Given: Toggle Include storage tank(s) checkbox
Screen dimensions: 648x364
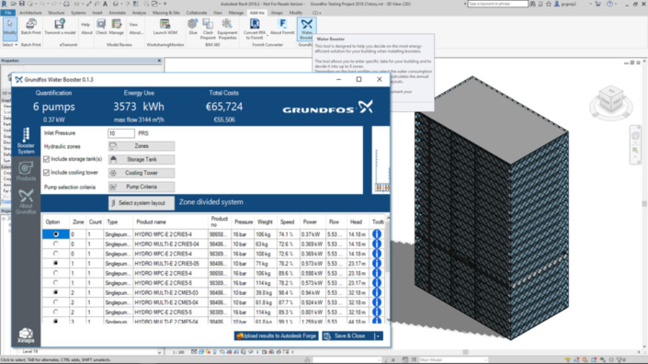Looking at the screenshot, I should coord(46,159).
